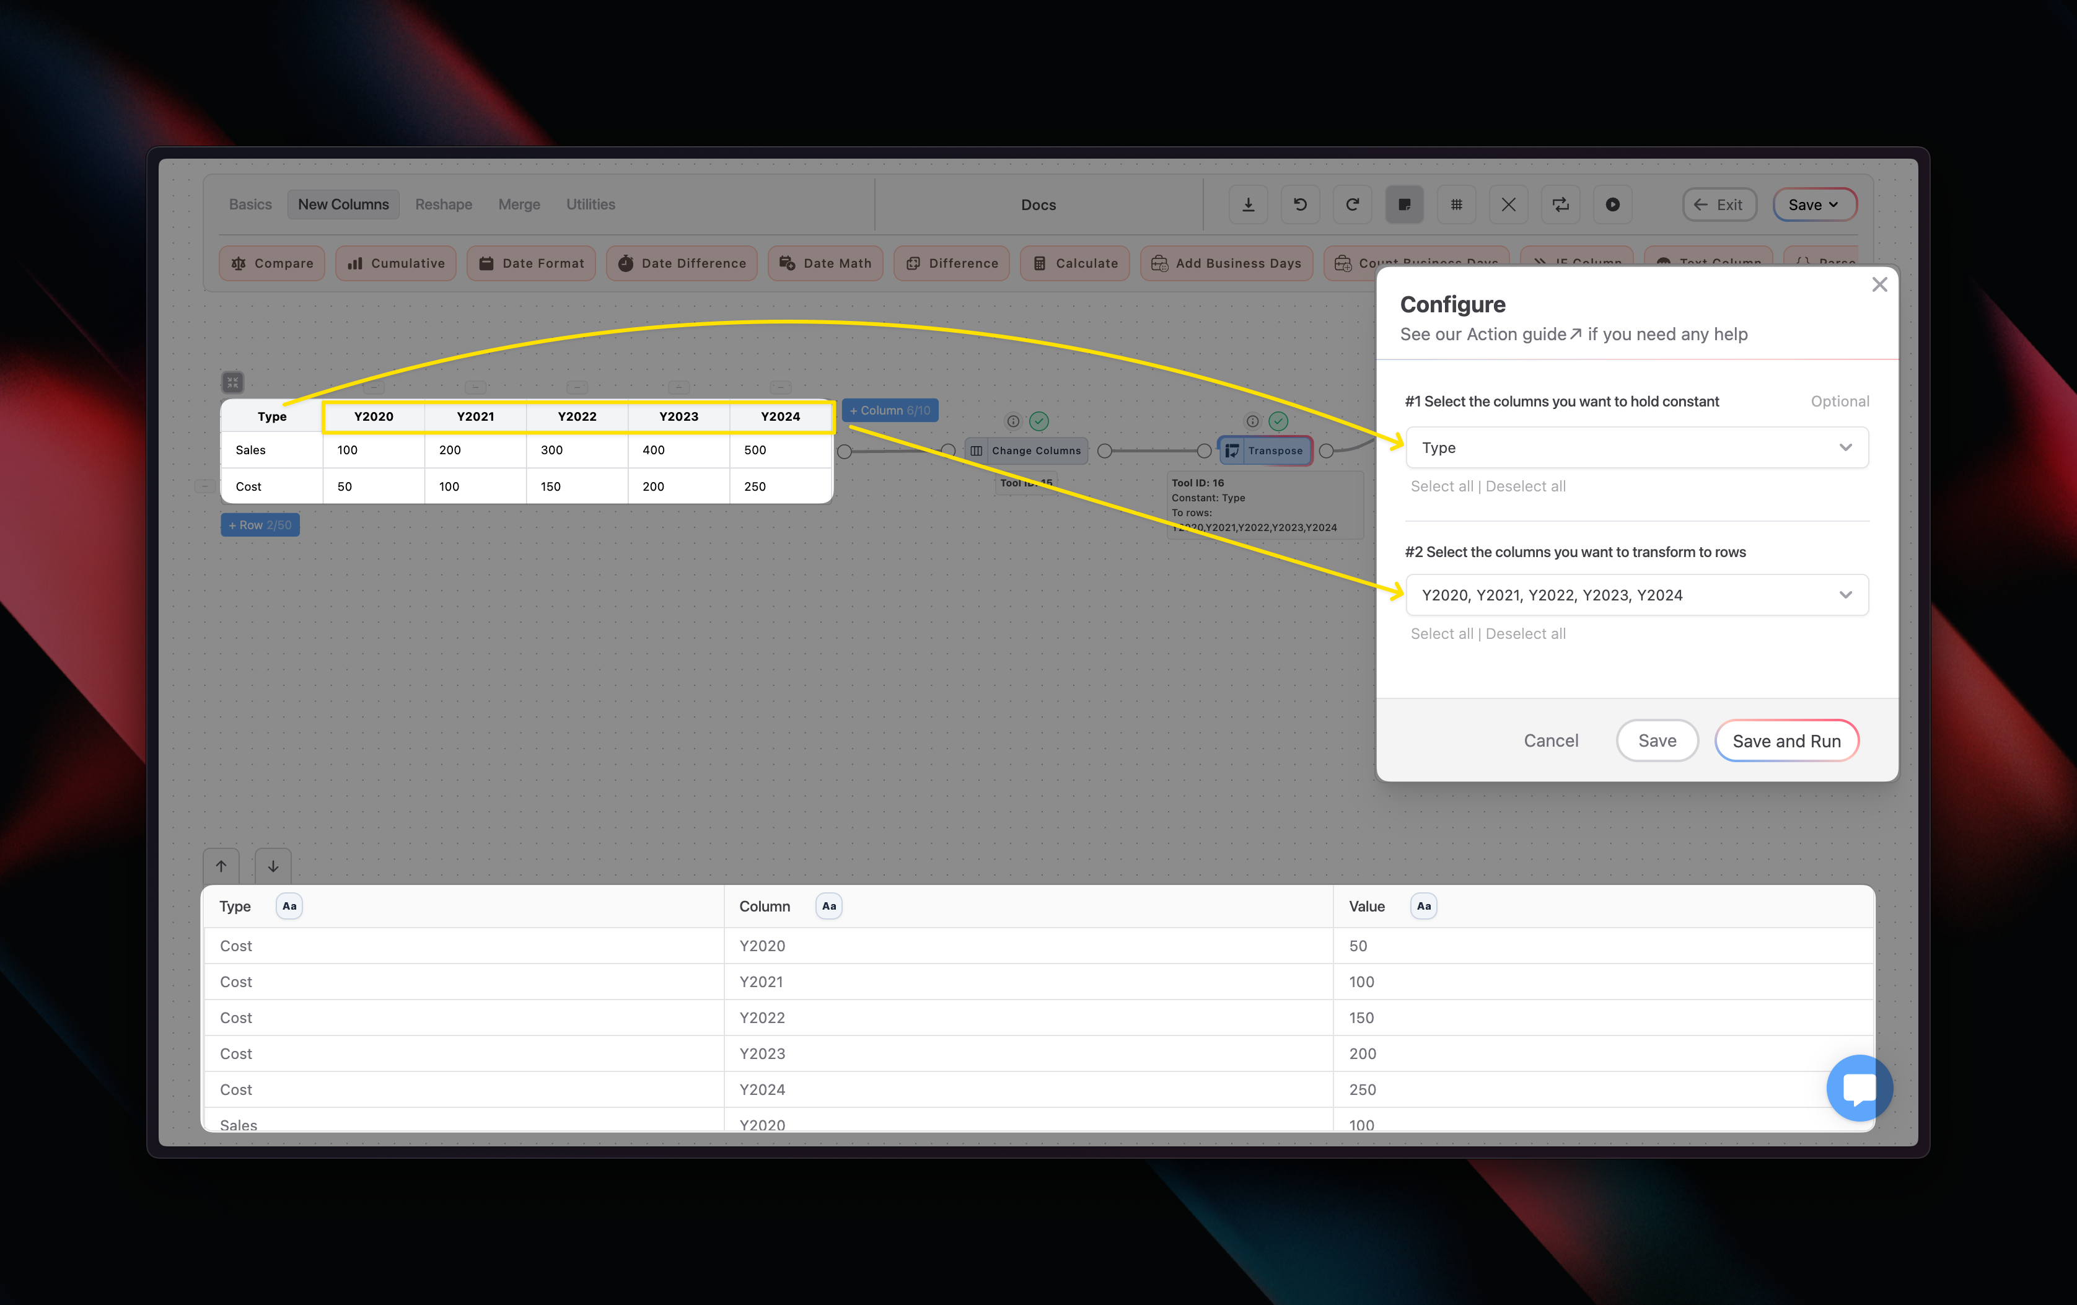Screen dimensions: 2077x1305
Task: Add the Date Math tool
Action: [x=825, y=263]
